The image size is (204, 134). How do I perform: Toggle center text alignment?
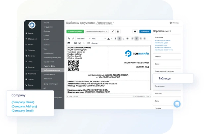pos(136,39)
